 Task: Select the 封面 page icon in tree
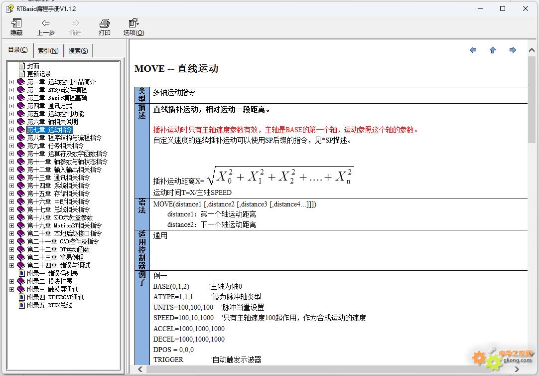tap(22, 66)
